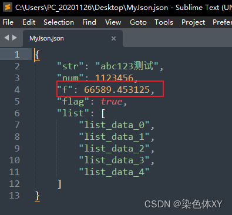The height and width of the screenshot is (215, 232).
Task: Click the Sublime Text app icon in title bar
Action: [8, 7]
